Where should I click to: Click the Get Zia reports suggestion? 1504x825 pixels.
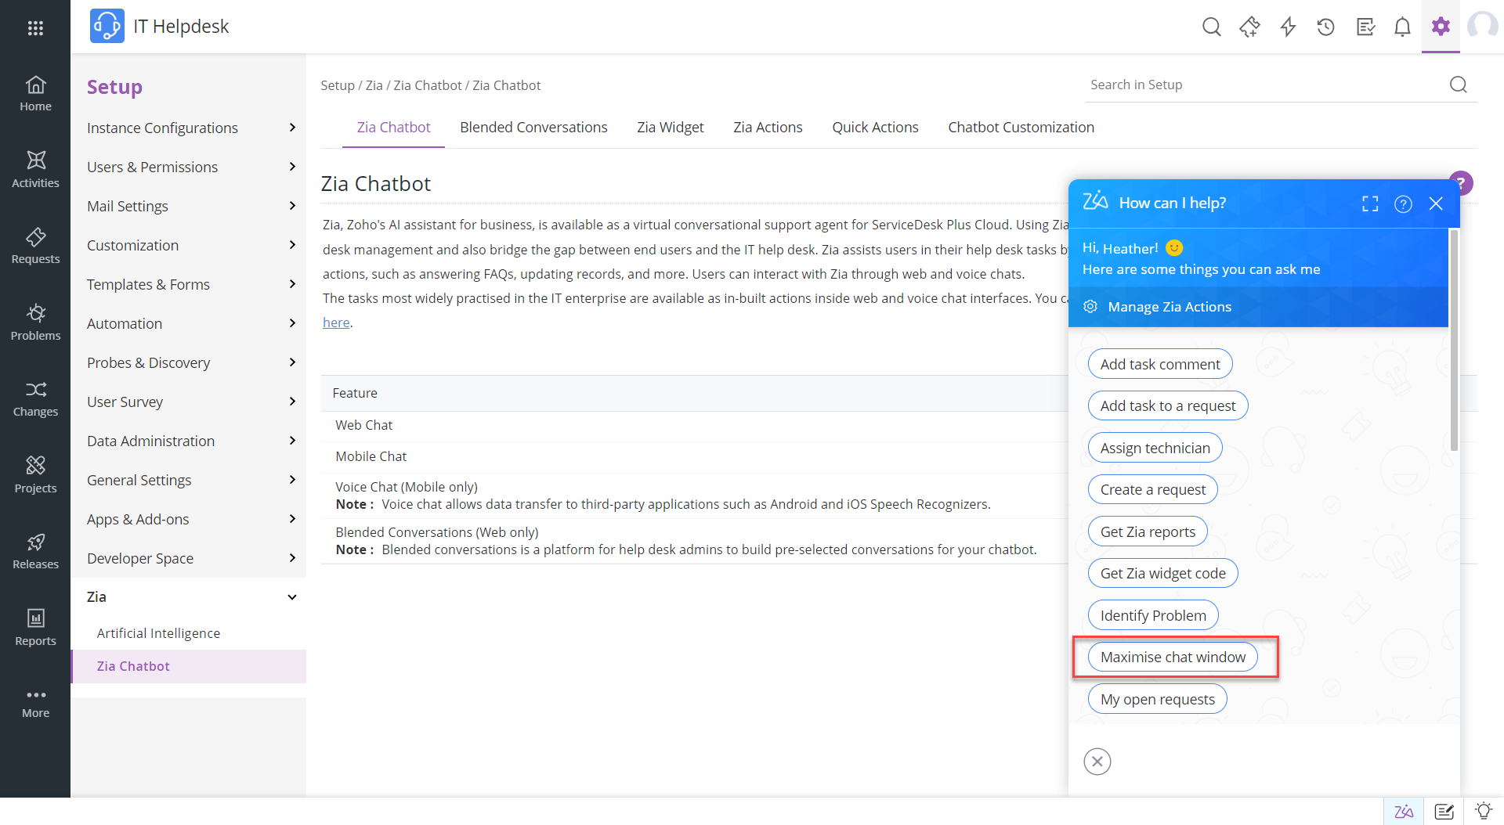(x=1148, y=531)
